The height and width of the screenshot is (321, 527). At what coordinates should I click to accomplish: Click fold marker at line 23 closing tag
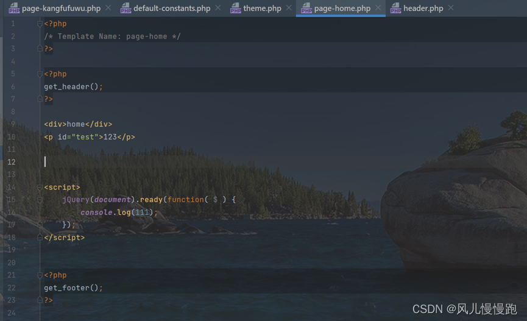click(40, 300)
